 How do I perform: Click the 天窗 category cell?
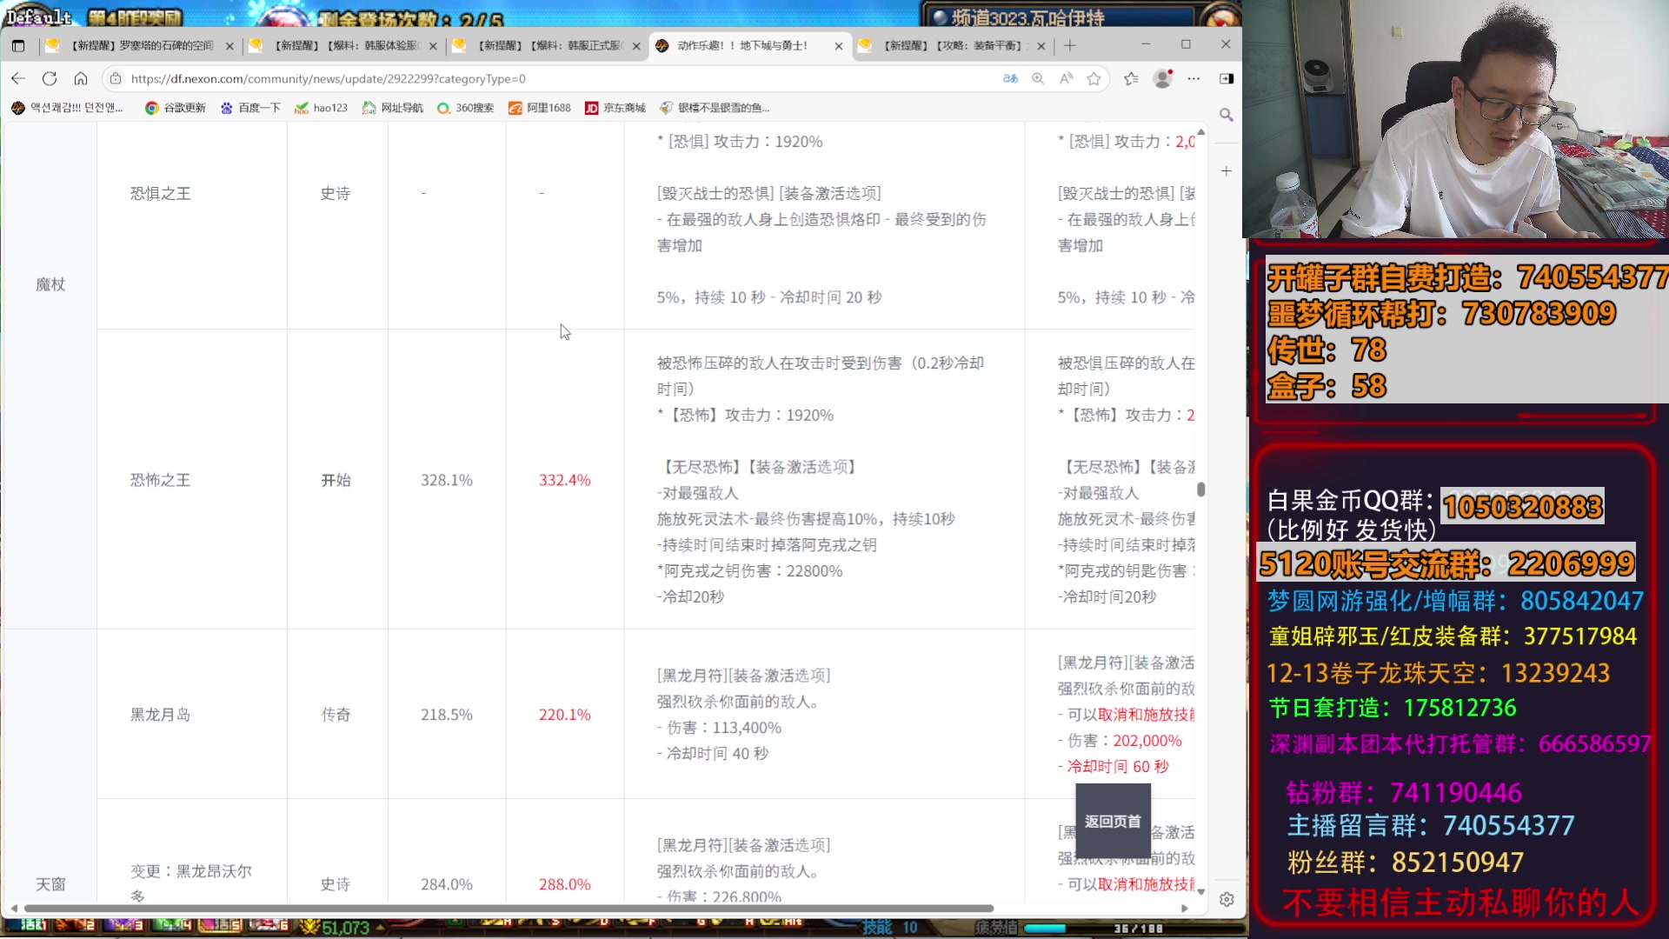50,884
